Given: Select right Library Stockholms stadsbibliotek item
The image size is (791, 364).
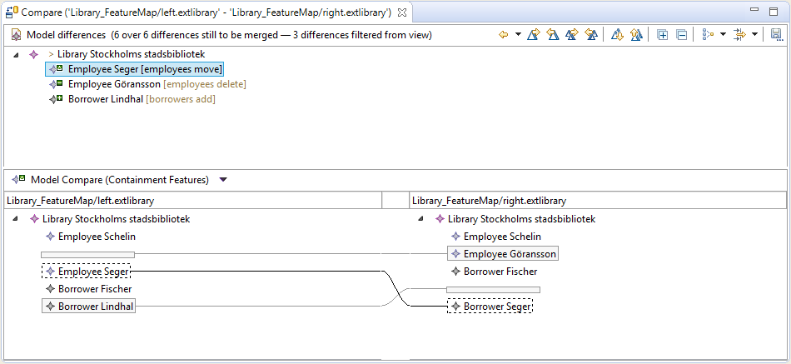Looking at the screenshot, I should 521,219.
